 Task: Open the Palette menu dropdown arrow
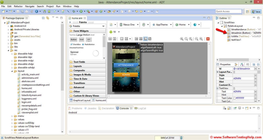click(103, 26)
